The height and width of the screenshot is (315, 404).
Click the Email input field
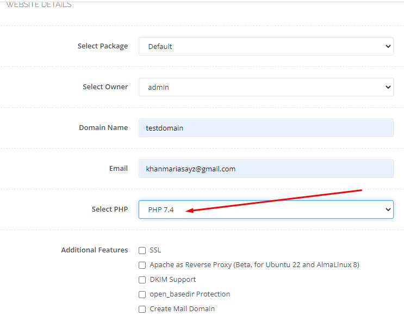coord(266,169)
